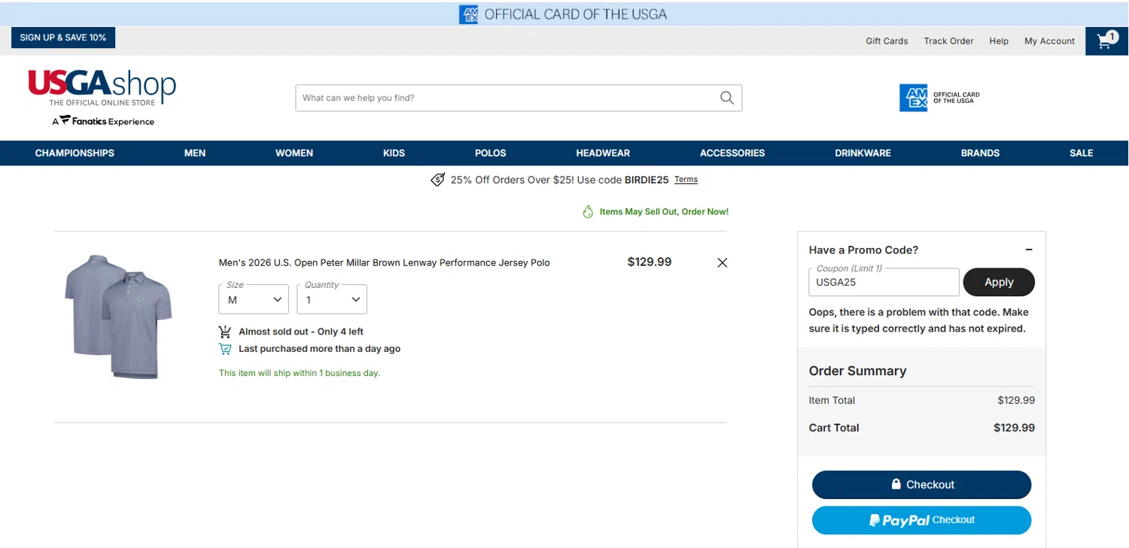Open the Accessories menu
1129x548 pixels.
[732, 153]
